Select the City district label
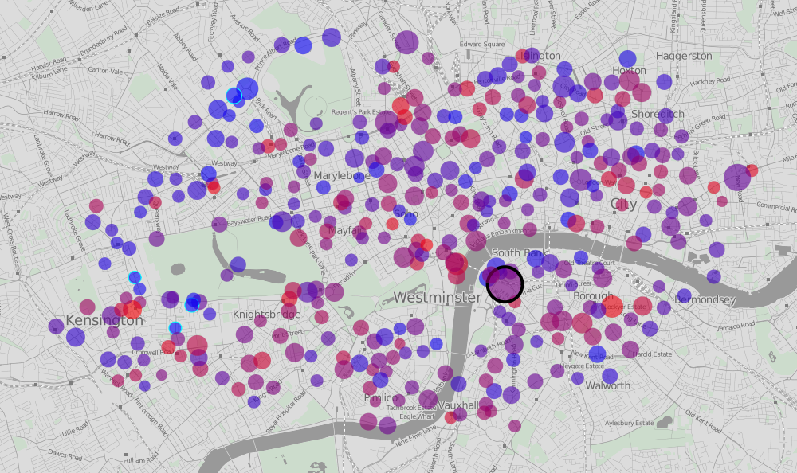The width and height of the screenshot is (797, 473). click(x=623, y=204)
